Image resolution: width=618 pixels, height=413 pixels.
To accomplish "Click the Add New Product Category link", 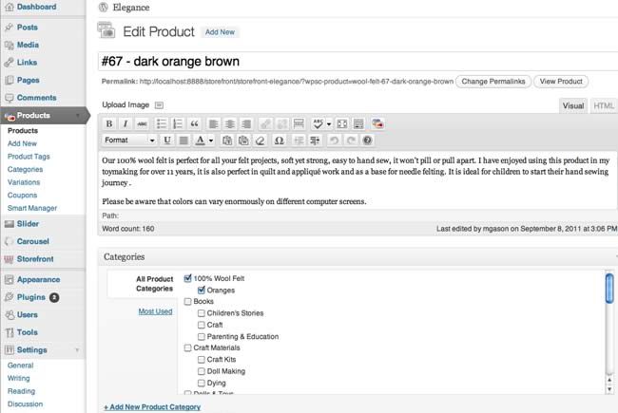I will pos(152,407).
